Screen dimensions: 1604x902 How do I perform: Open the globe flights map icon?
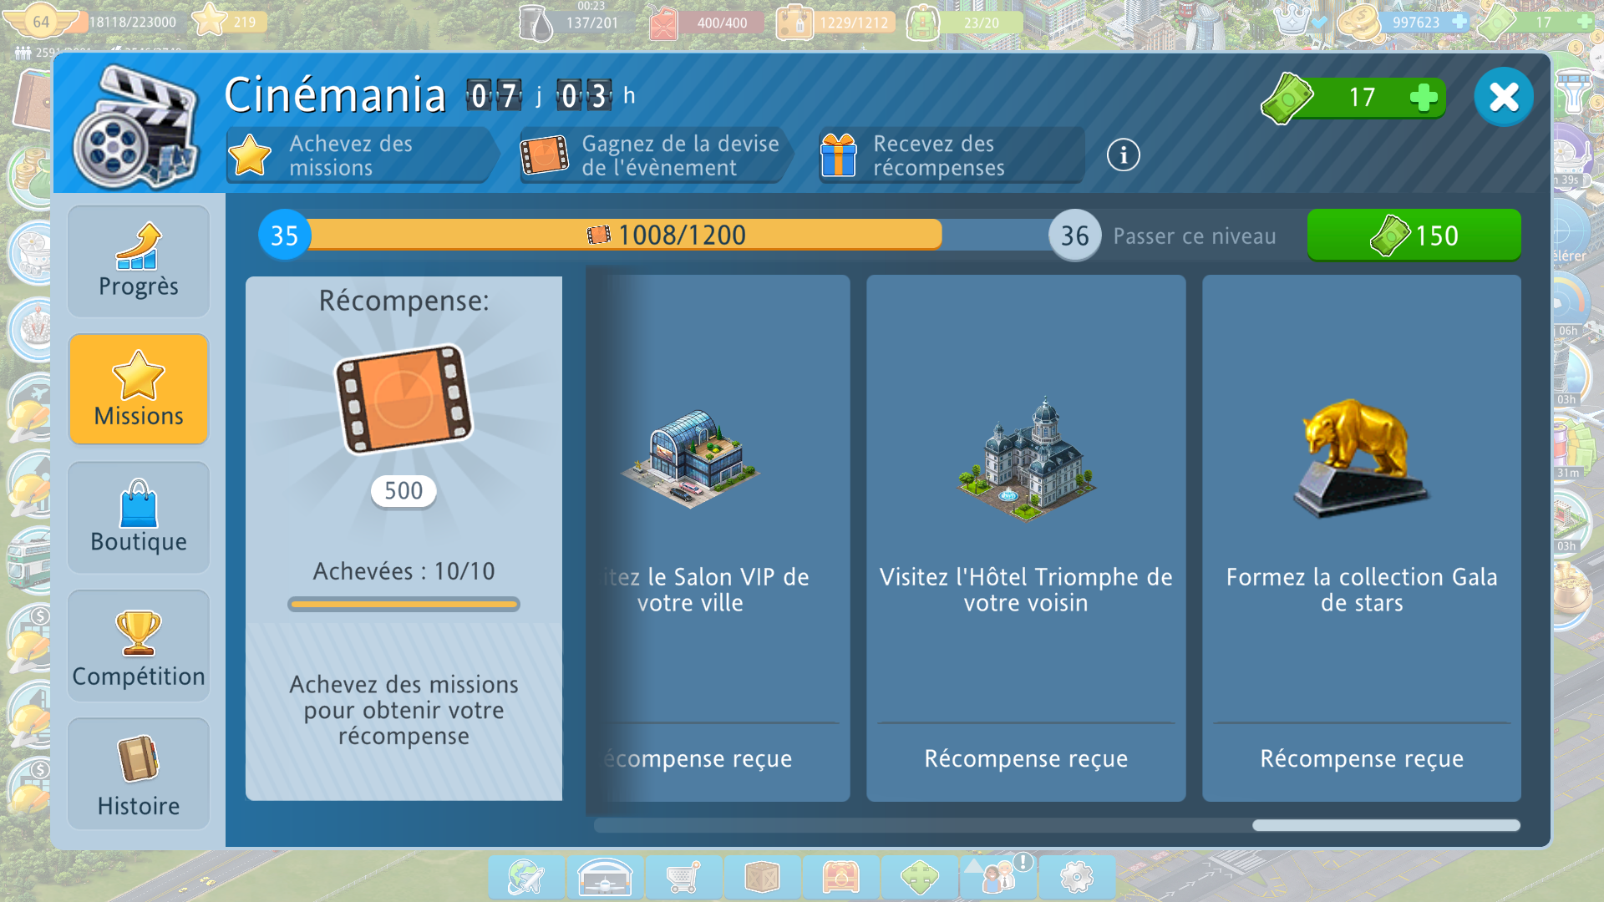point(526,877)
